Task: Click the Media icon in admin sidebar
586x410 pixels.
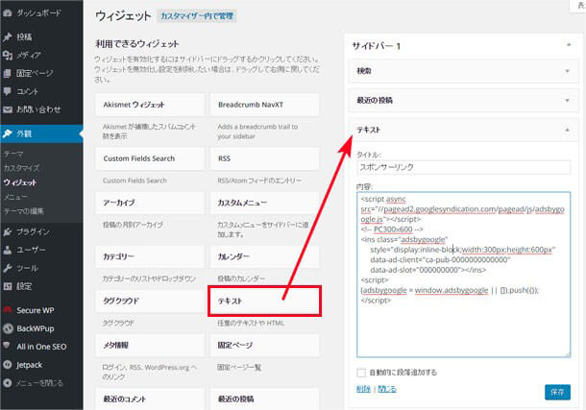Action: click(x=8, y=56)
